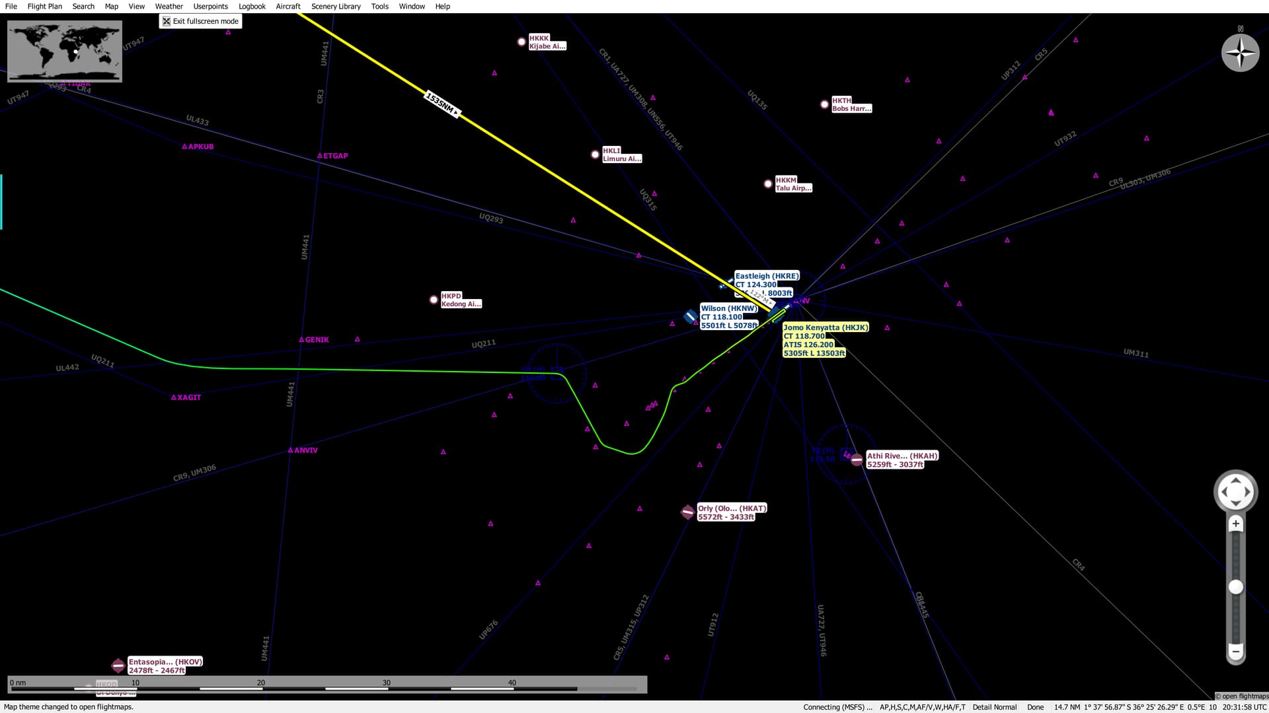Open the Userpoints menu
The height and width of the screenshot is (713, 1269).
210,7
